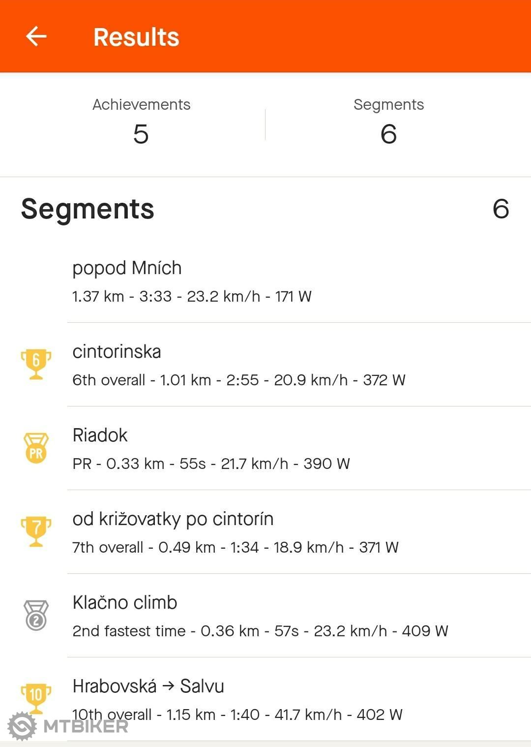Click the silver 2nd fastest medal icon

[x=36, y=615]
